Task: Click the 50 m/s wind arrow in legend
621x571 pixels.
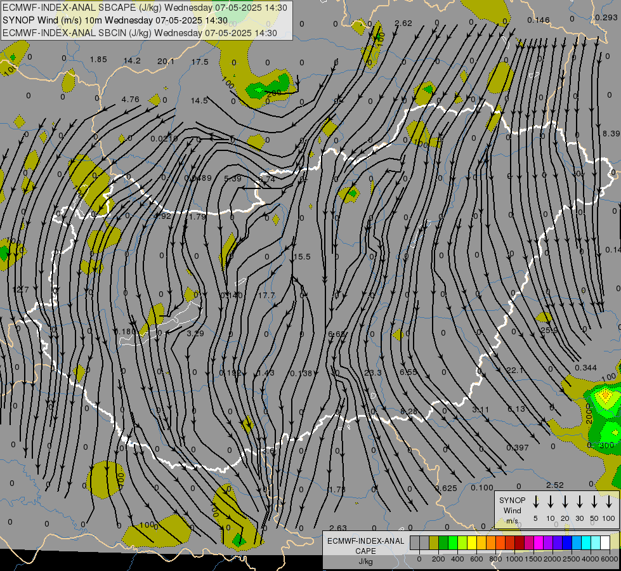Action: coord(594,502)
